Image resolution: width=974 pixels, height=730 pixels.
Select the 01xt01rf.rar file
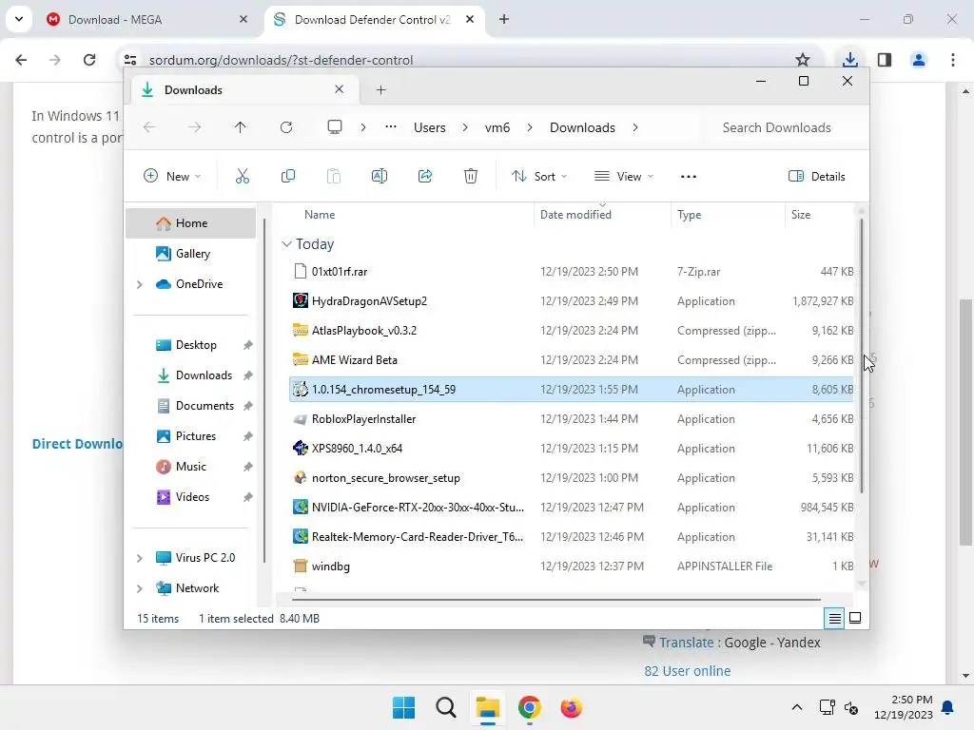click(572, 271)
